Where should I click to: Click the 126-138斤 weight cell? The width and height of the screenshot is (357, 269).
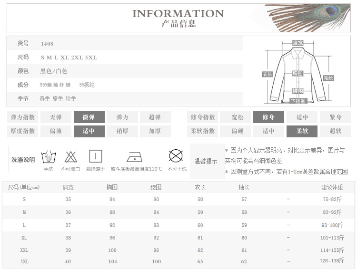click(x=332, y=261)
